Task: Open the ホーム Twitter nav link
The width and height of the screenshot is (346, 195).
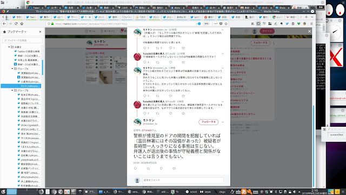Action: 90,31
